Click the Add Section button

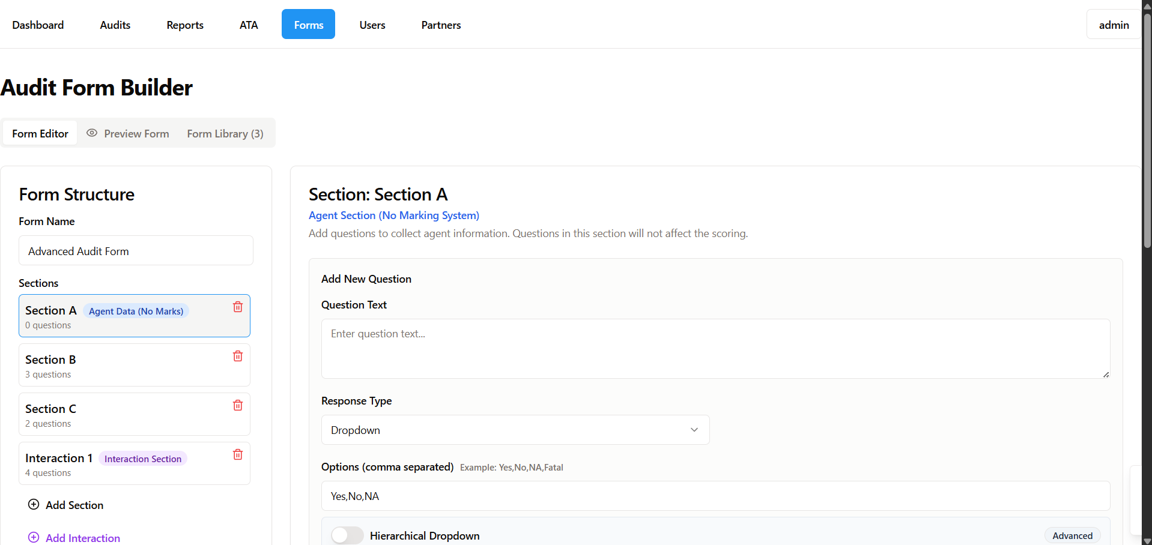(74, 505)
